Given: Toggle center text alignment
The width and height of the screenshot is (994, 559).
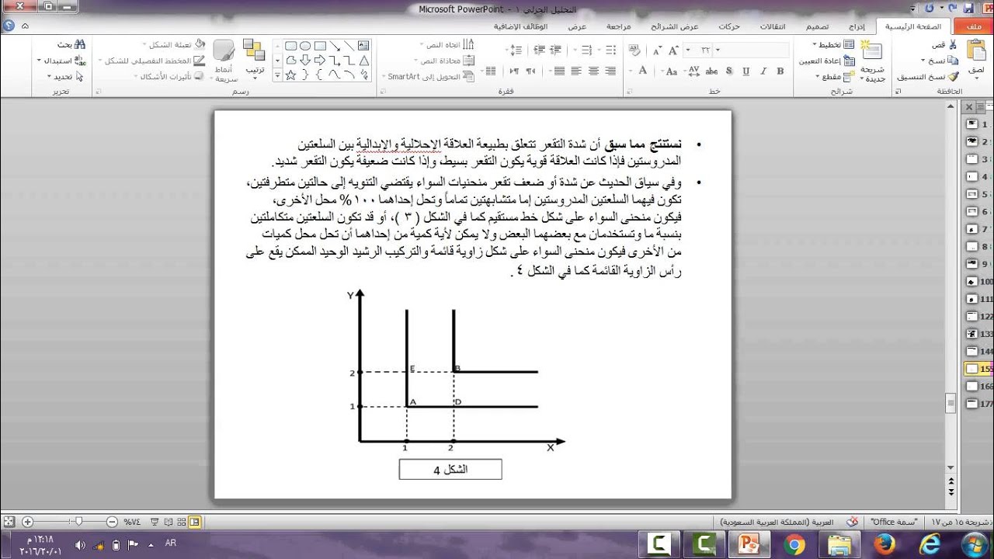Looking at the screenshot, I should pos(593,71).
